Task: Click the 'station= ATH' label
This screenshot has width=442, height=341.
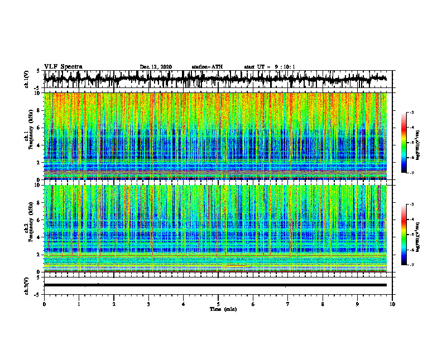Action: tap(207, 67)
